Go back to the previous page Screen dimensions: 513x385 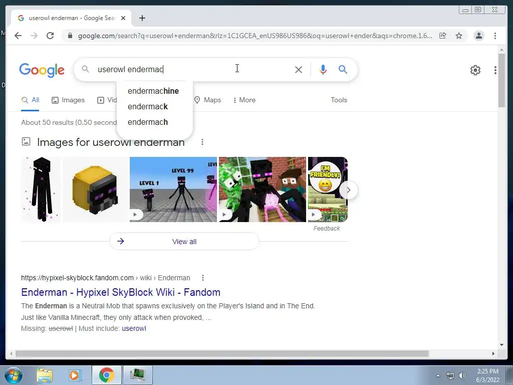pos(18,36)
